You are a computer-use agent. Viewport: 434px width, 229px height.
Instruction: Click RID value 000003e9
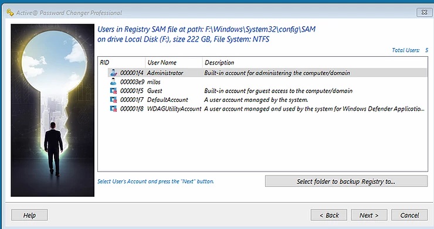coord(132,82)
